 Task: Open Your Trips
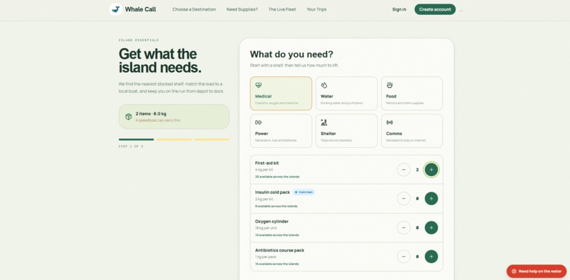[x=317, y=9]
